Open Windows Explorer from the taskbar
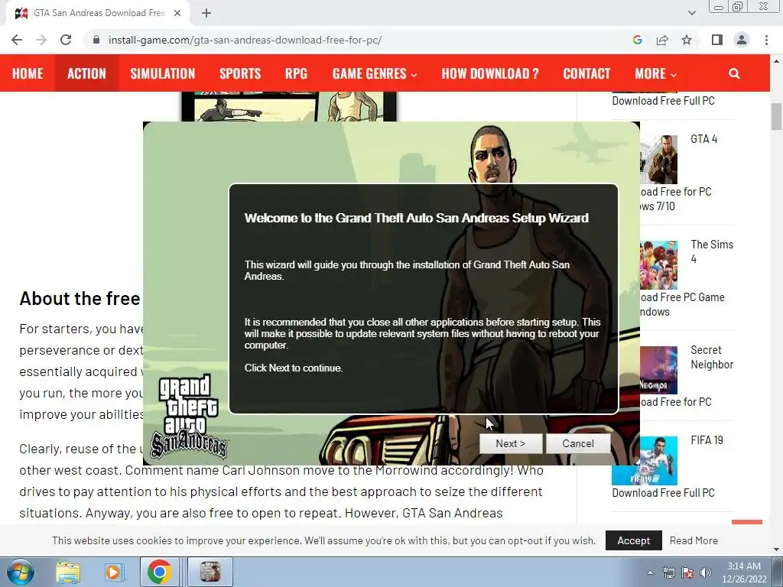The image size is (783, 587). pos(68,572)
